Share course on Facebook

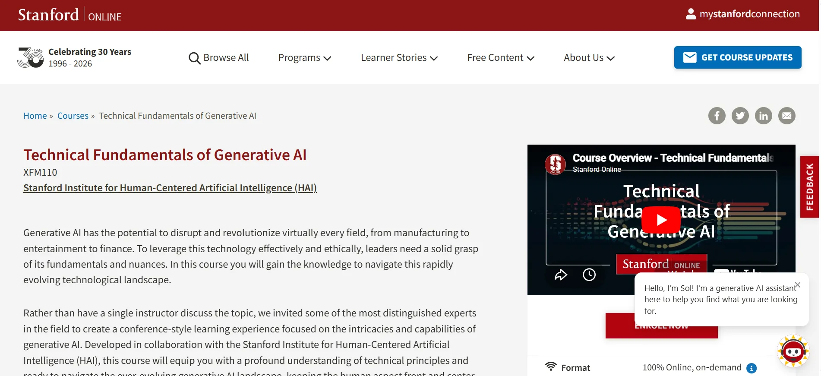717,116
